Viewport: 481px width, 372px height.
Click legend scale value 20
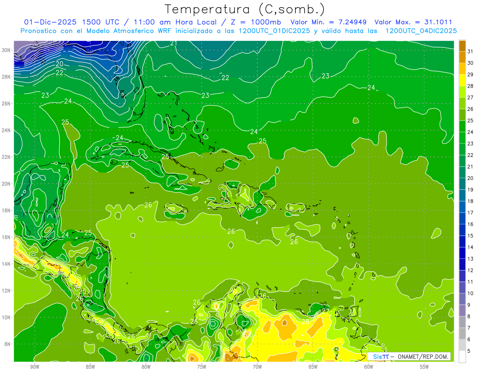pyautogui.click(x=471, y=178)
